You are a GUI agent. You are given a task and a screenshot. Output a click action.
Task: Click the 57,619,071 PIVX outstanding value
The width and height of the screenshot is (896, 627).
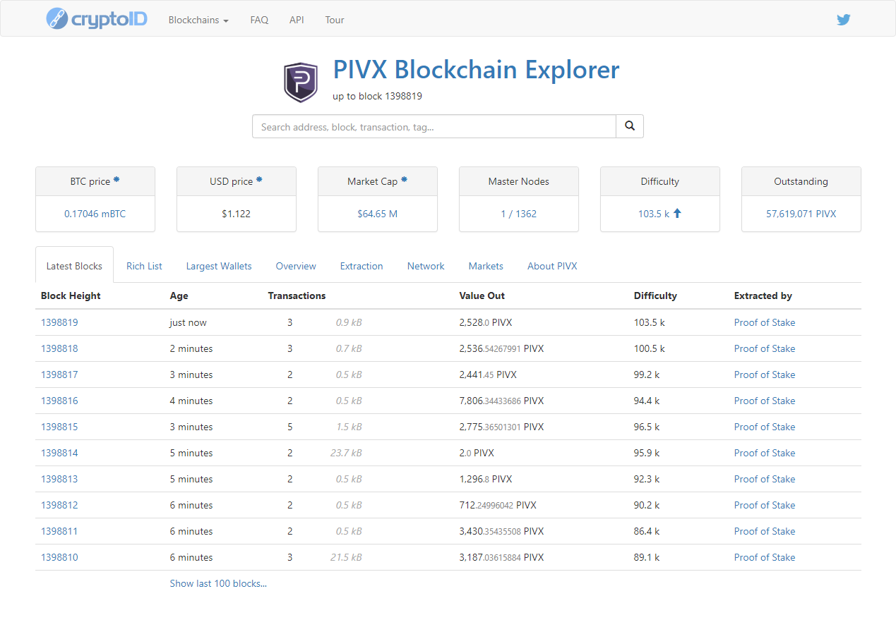pyautogui.click(x=801, y=214)
